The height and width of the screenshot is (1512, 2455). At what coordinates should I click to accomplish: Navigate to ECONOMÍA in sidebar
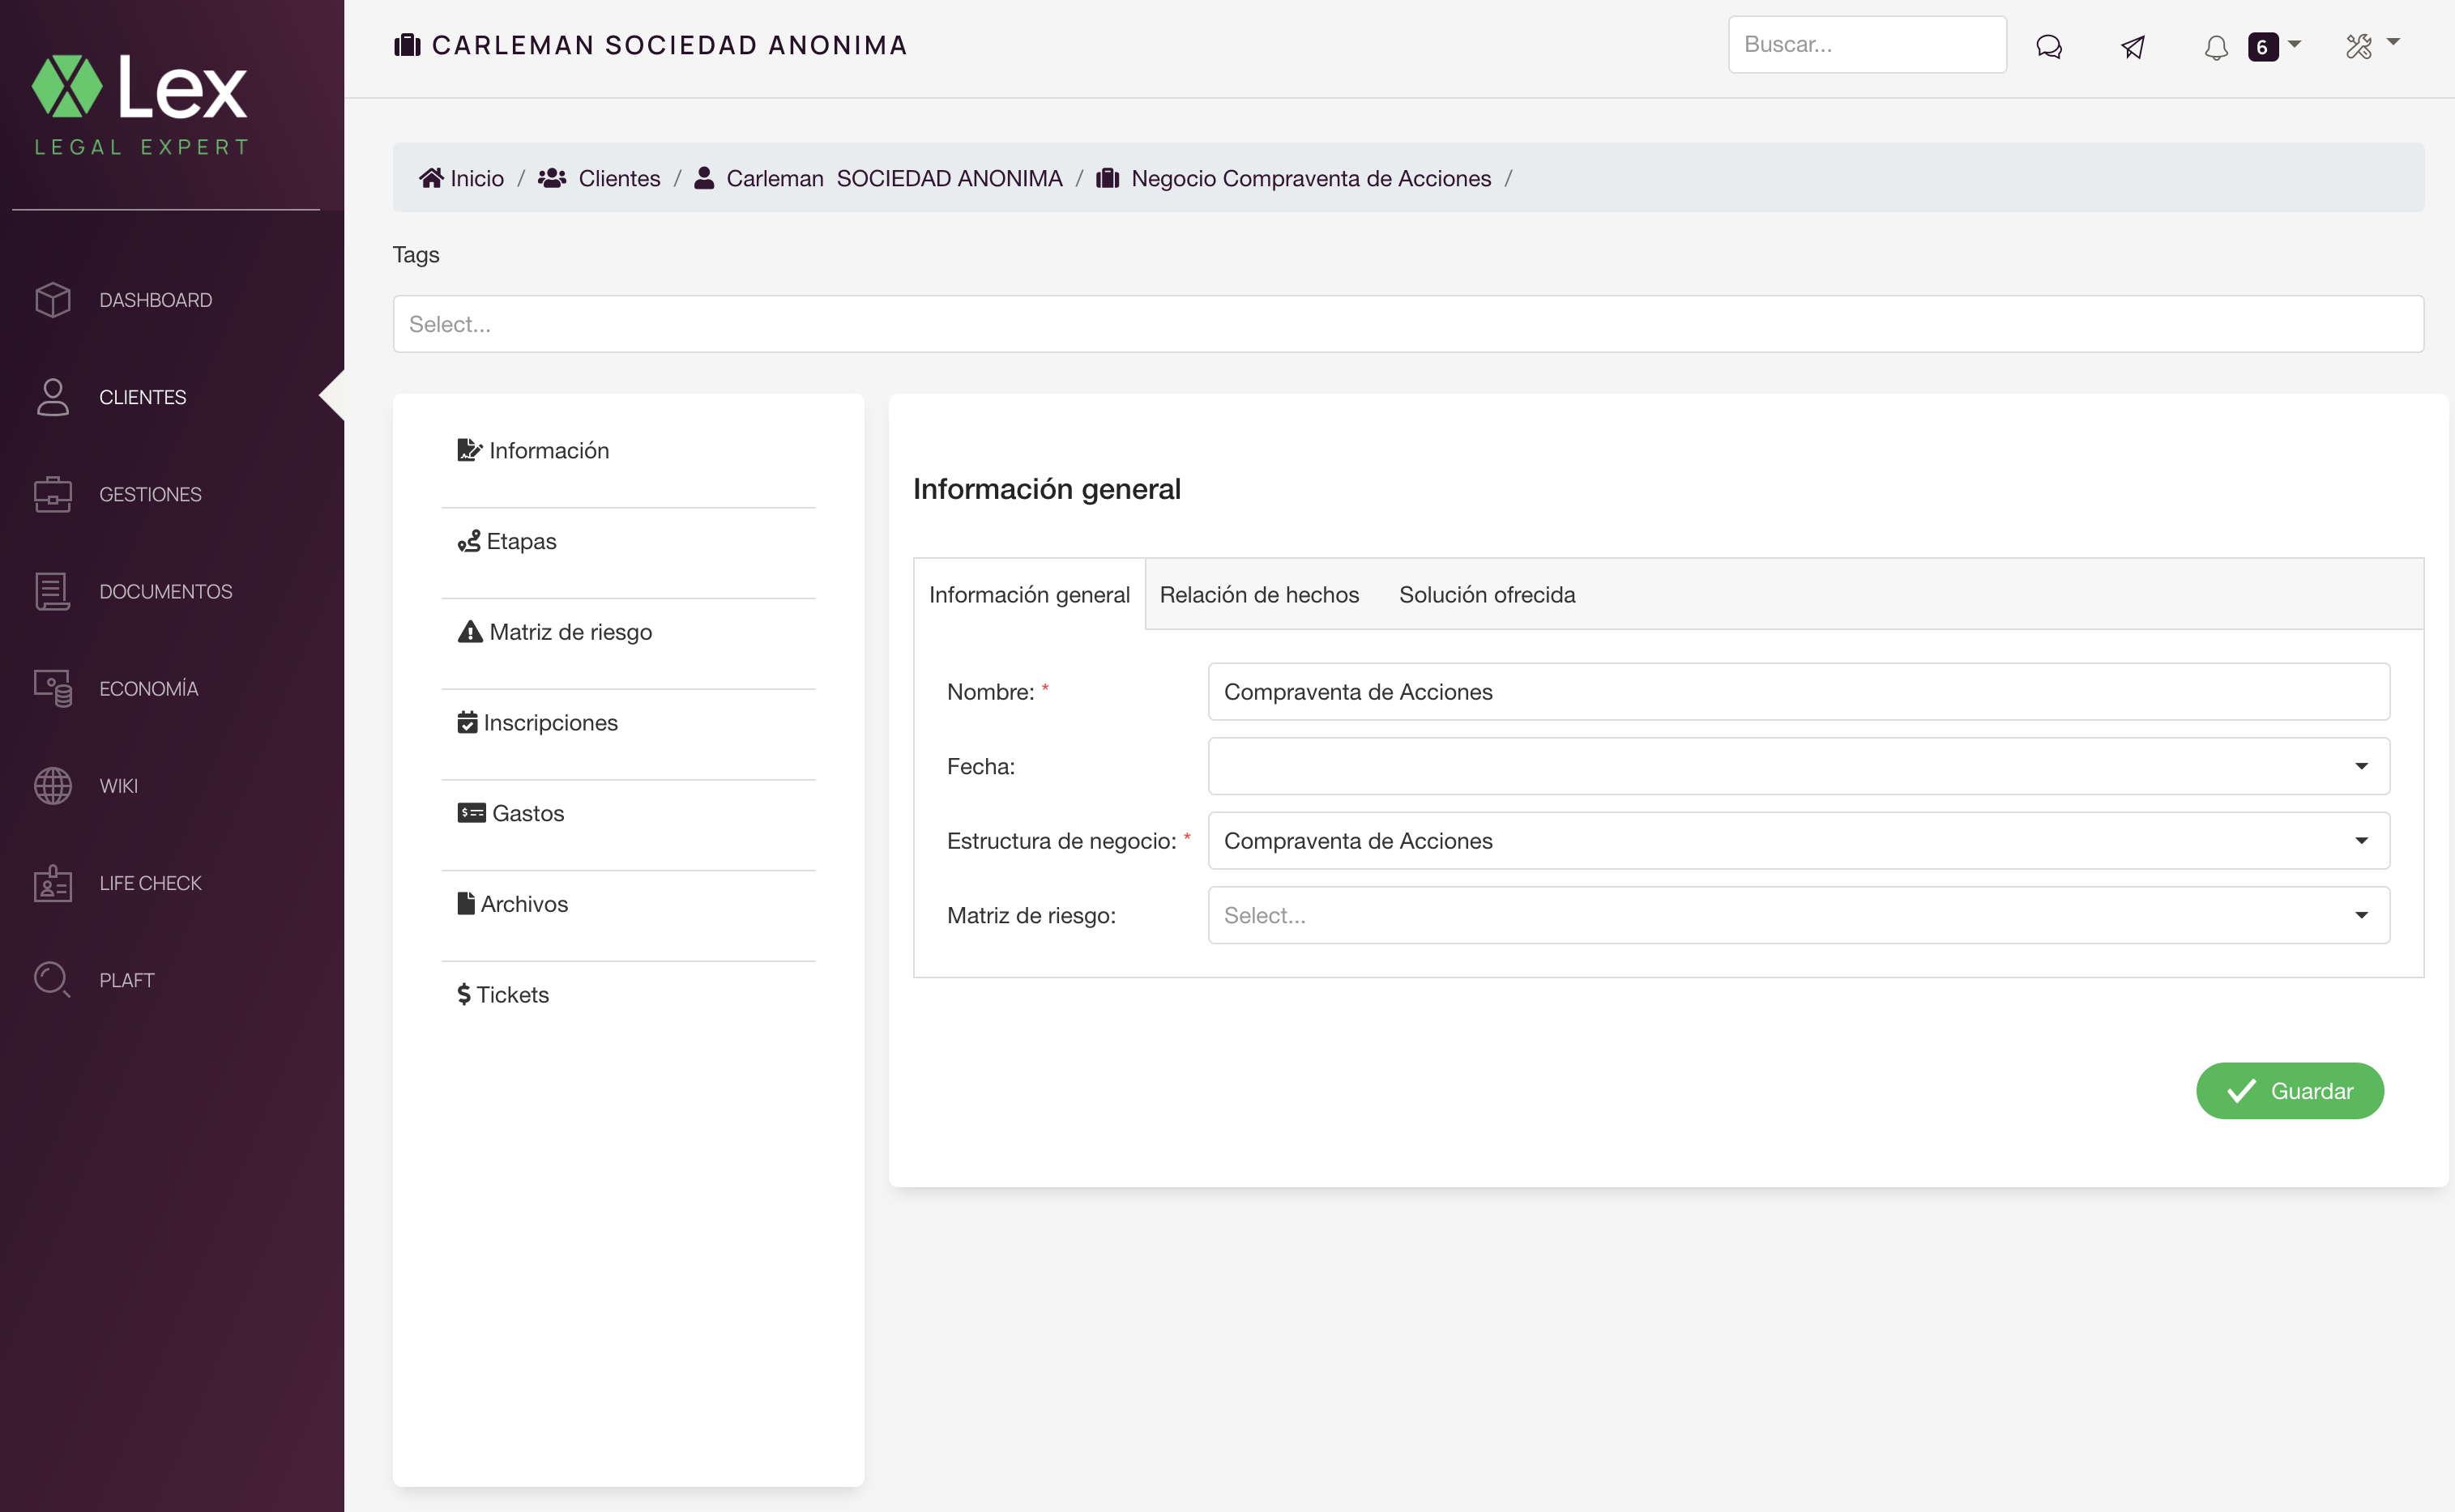(x=149, y=688)
